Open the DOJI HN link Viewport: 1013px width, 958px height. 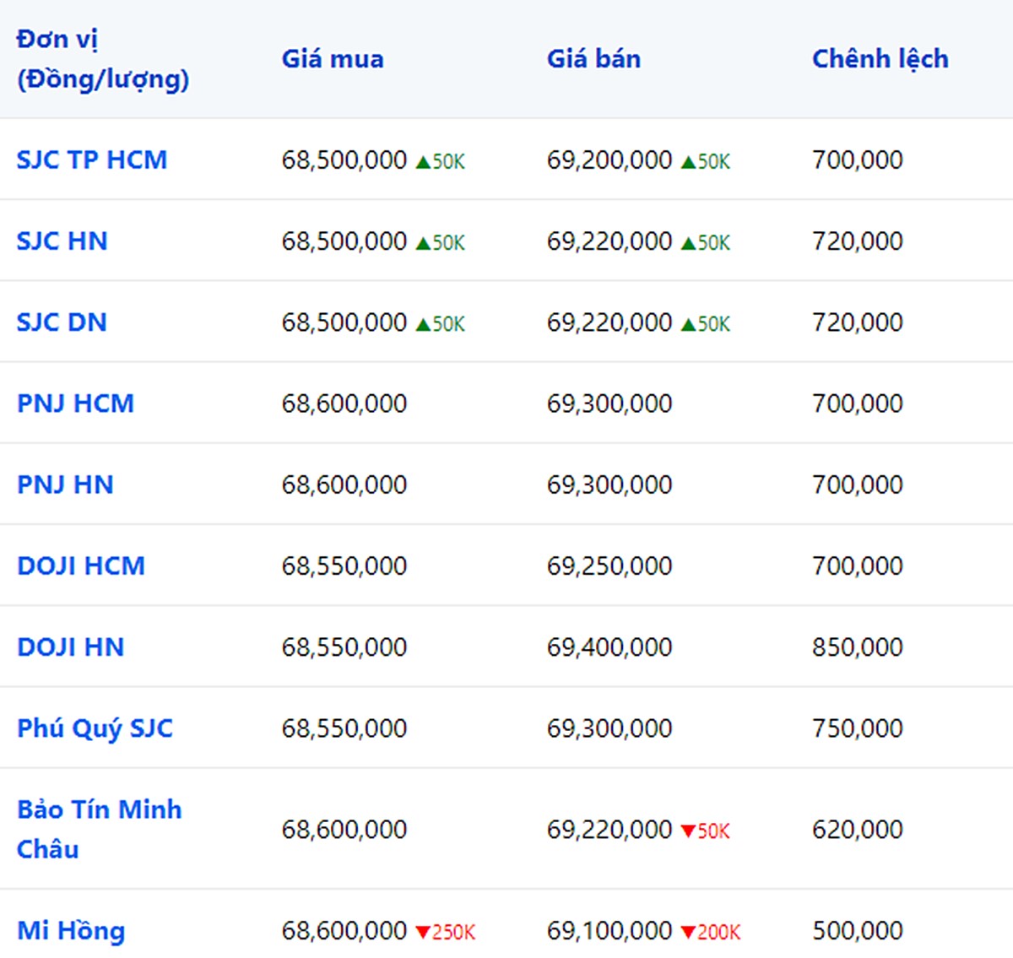[71, 646]
